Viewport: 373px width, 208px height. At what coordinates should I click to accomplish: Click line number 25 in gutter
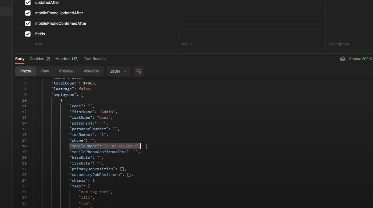[24, 186]
